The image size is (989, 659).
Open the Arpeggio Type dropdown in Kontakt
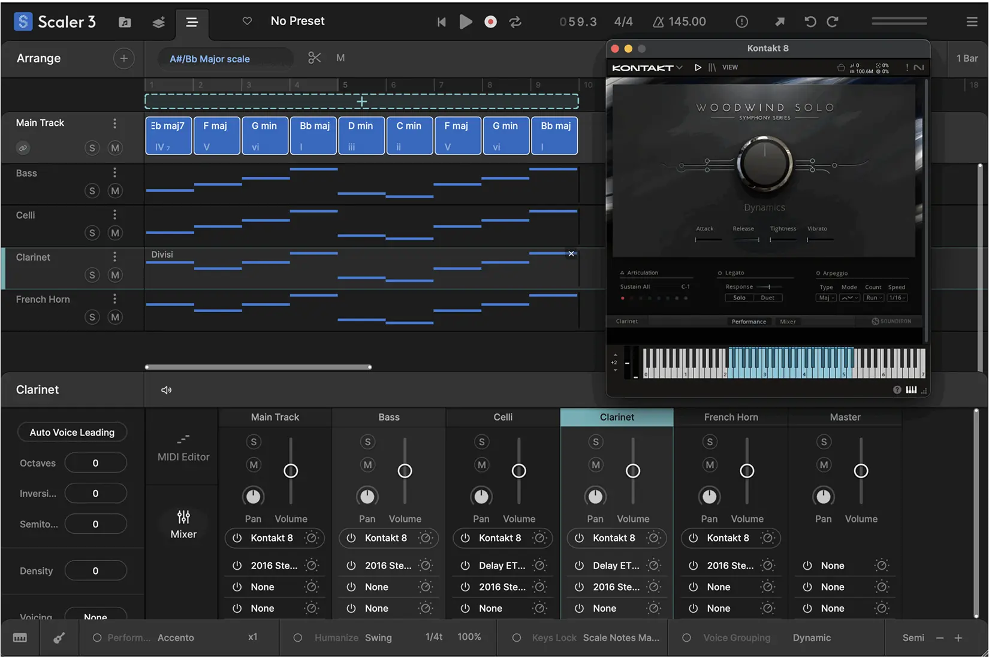tap(825, 297)
